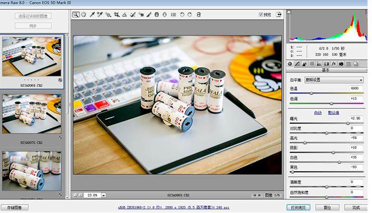Select the third close-up film rolls thumbnail
The width and height of the screenshot is (372, 213).
pos(31,171)
